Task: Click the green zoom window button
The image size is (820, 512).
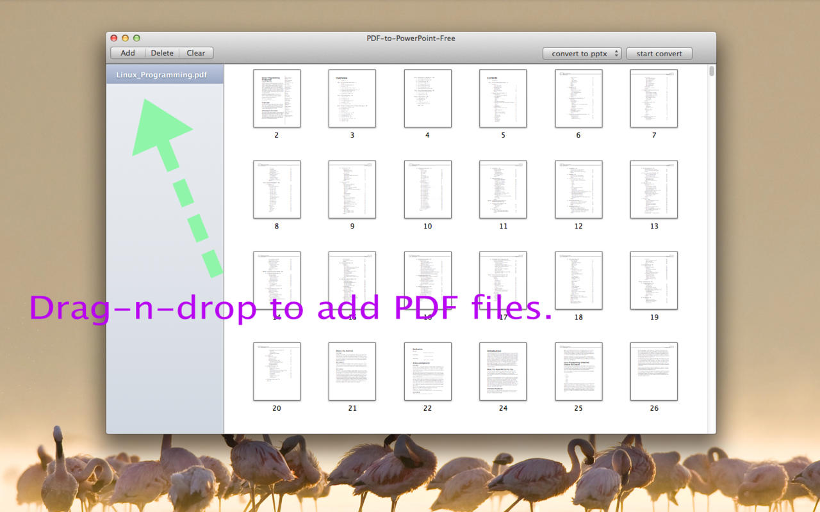Action: click(136, 38)
